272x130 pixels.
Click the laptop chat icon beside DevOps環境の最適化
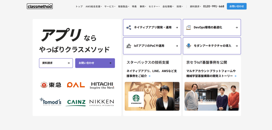(x=188, y=28)
